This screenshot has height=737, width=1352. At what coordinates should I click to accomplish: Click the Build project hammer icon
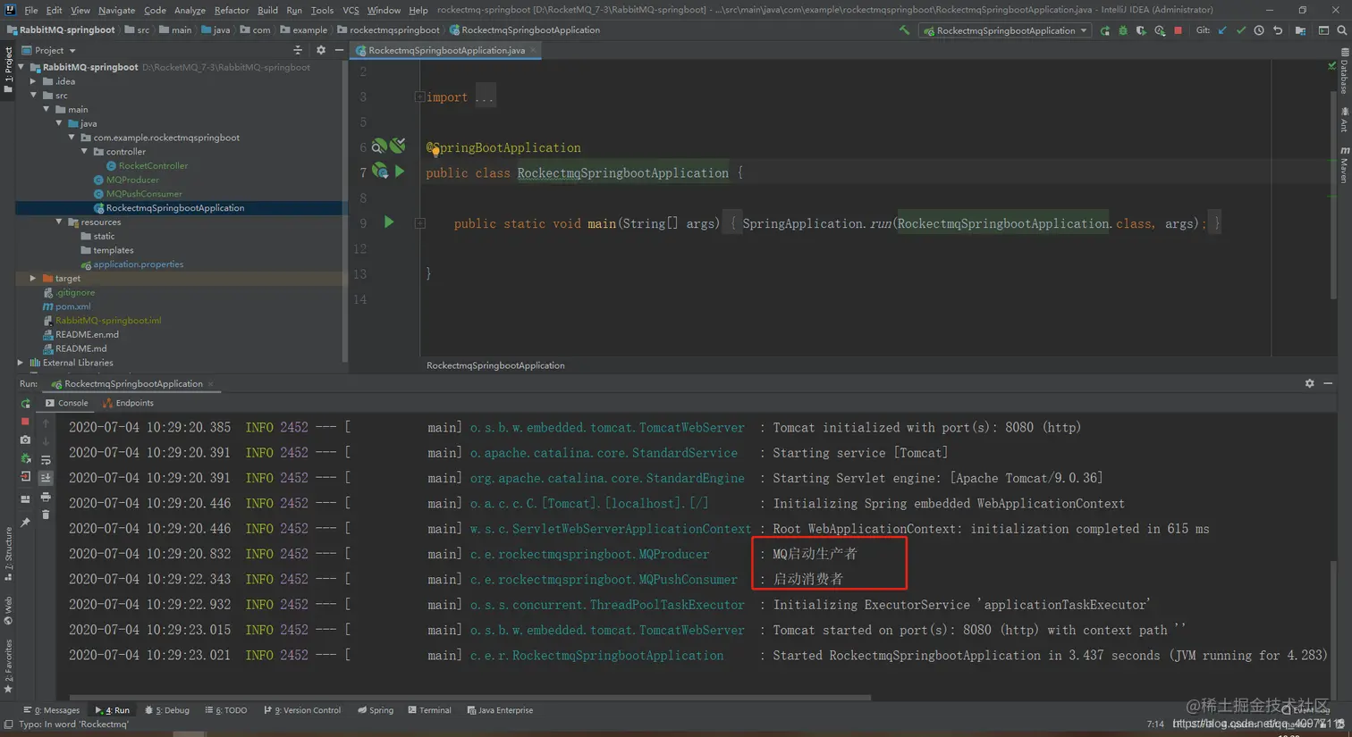click(x=904, y=30)
